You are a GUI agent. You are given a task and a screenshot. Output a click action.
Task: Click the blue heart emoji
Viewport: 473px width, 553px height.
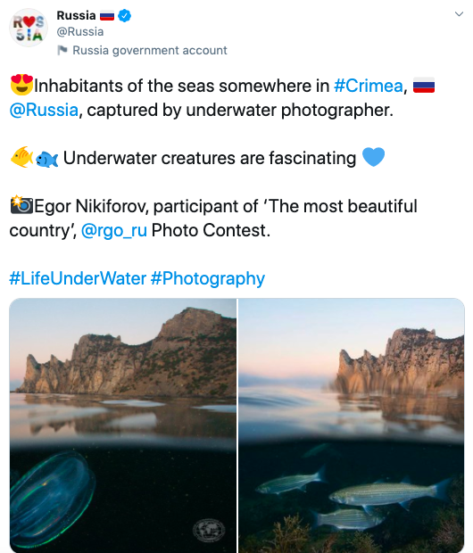373,157
